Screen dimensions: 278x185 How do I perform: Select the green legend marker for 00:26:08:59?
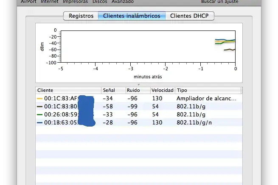coord(39,115)
